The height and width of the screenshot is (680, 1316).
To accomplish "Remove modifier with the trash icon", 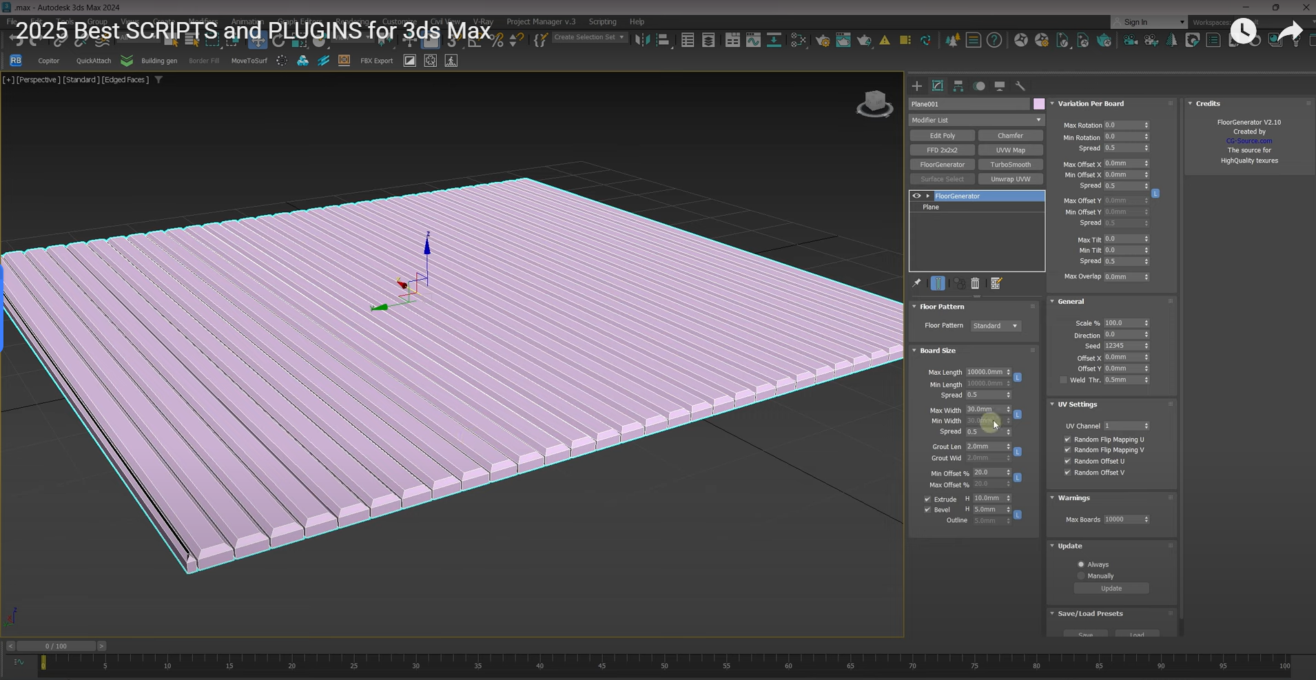I will tap(975, 283).
